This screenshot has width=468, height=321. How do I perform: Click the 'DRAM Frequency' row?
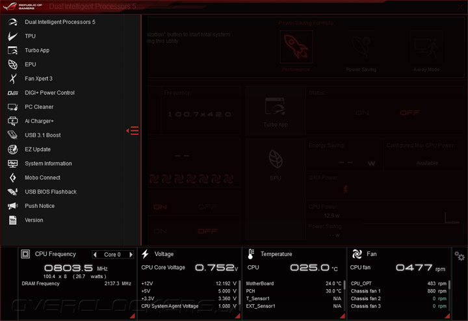77,283
